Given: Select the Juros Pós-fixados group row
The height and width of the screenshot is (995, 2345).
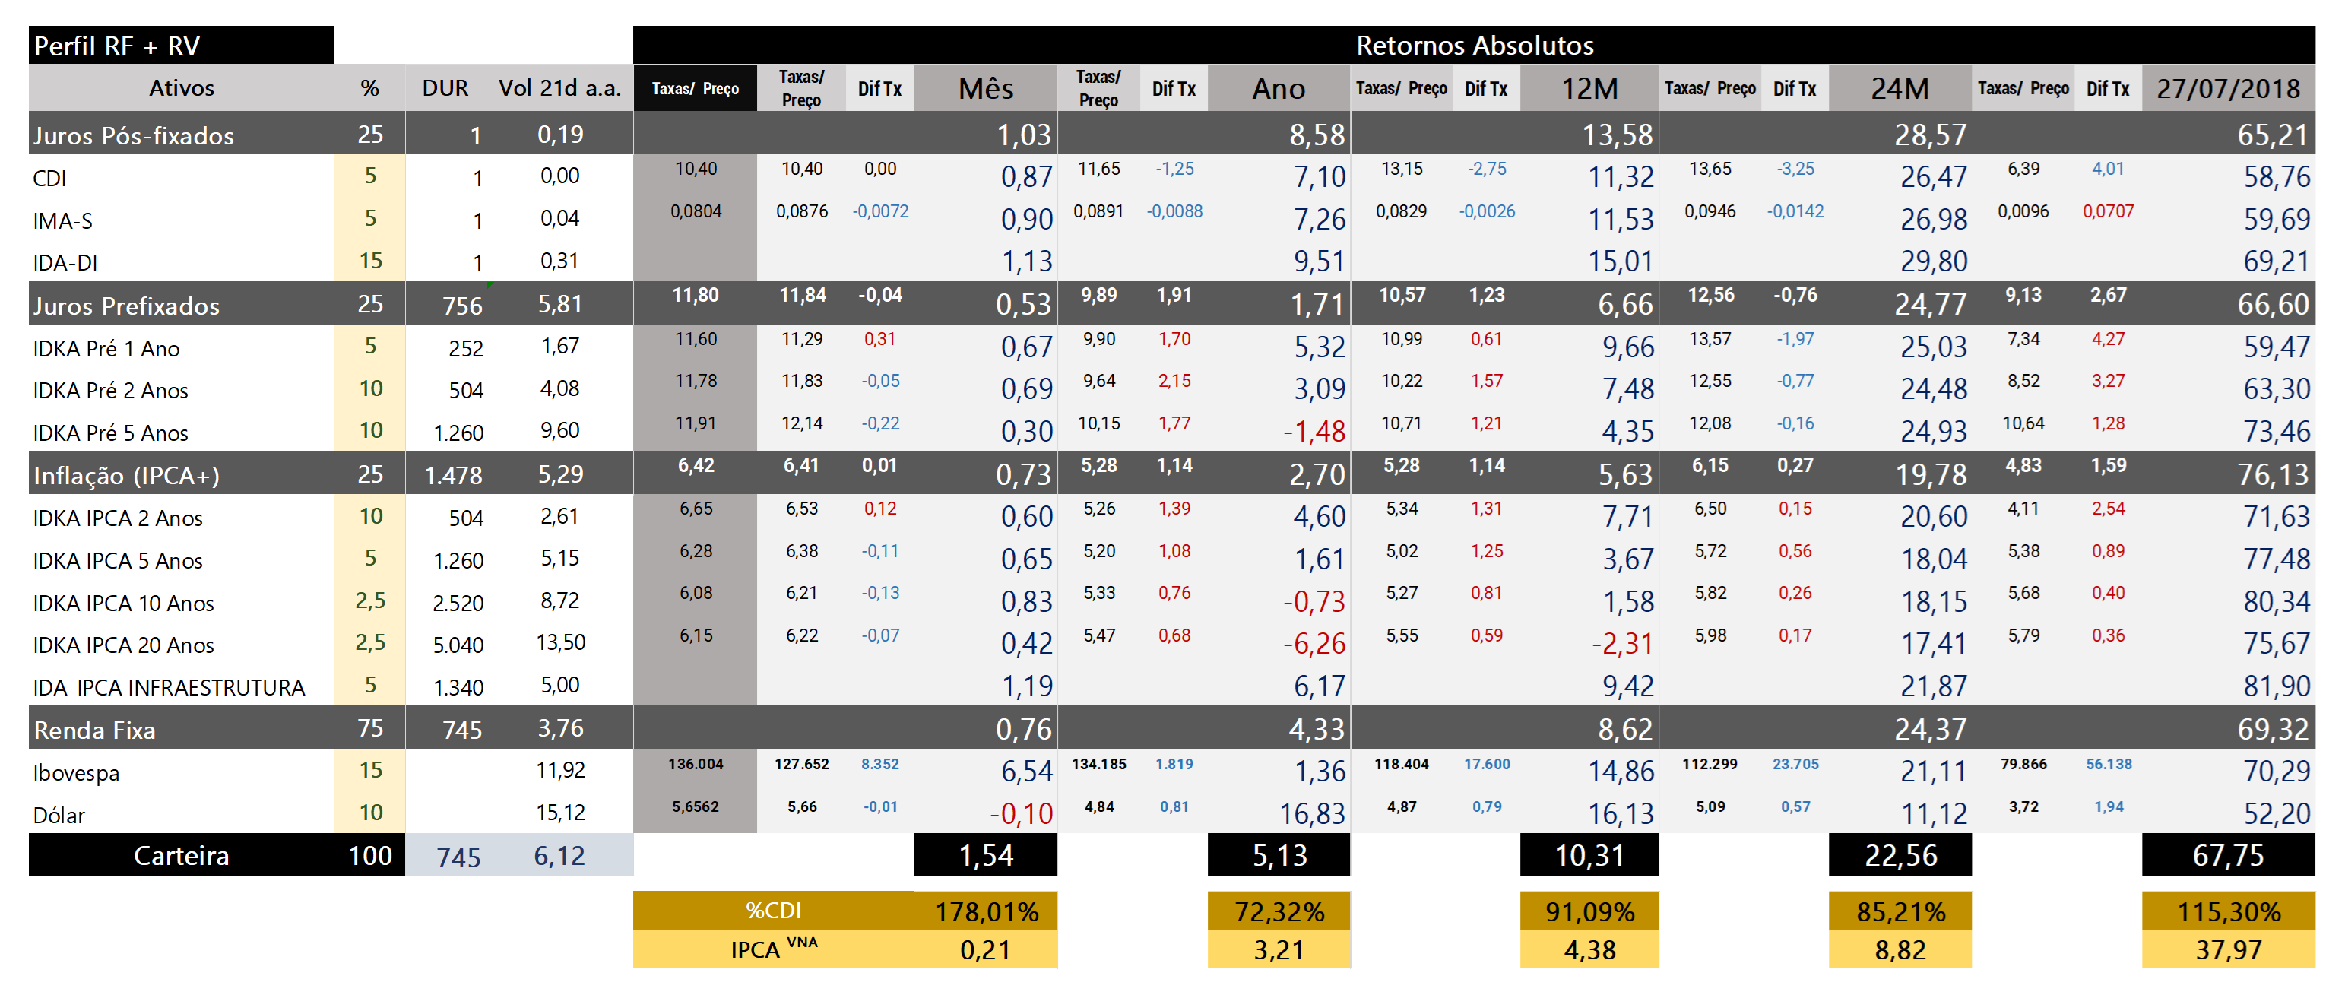Looking at the screenshot, I should click(x=1171, y=134).
